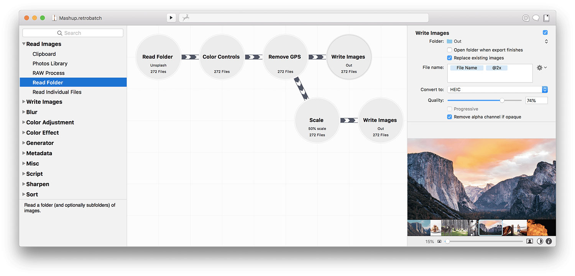Viewport: 575px width, 276px height.
Task: Click the speech bubble icon in toolbar
Action: pyautogui.click(x=536, y=18)
